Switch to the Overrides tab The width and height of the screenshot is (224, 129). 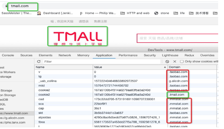pyautogui.click(x=207, y=55)
